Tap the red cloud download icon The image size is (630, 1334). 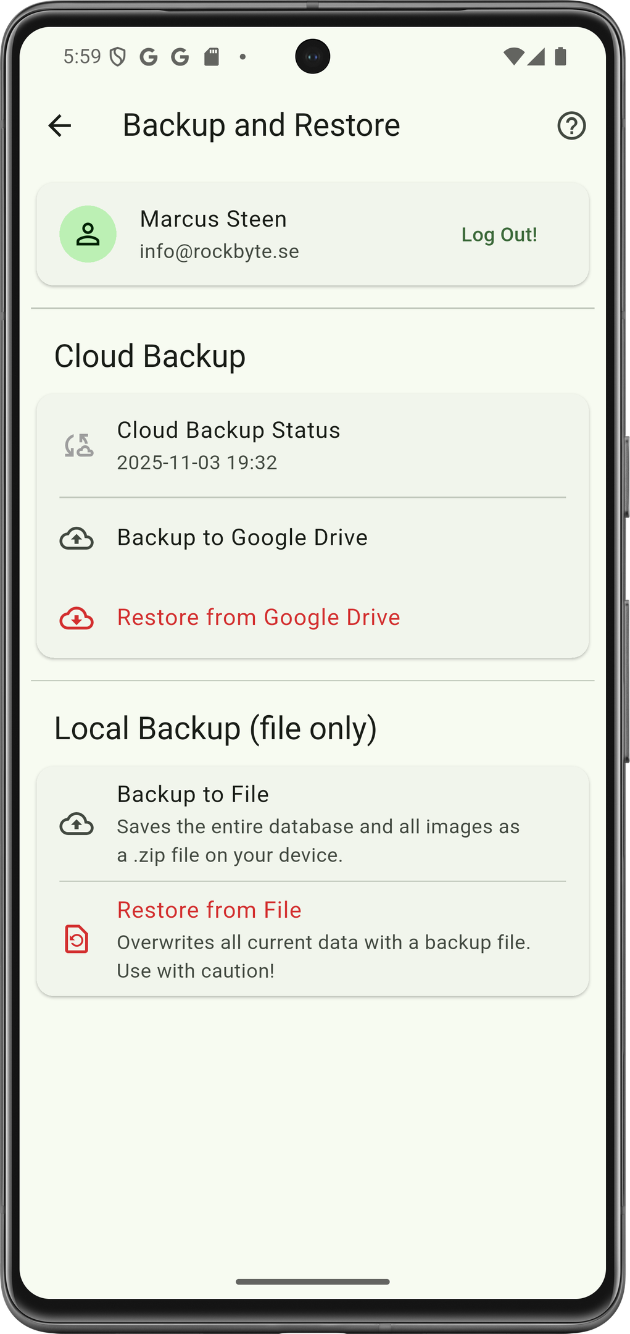coord(77,618)
